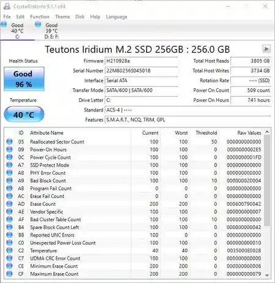This screenshot has height=283, width=275.
Task: Click the status orb for Reallocated Sector Count
Action: [x=9, y=141]
